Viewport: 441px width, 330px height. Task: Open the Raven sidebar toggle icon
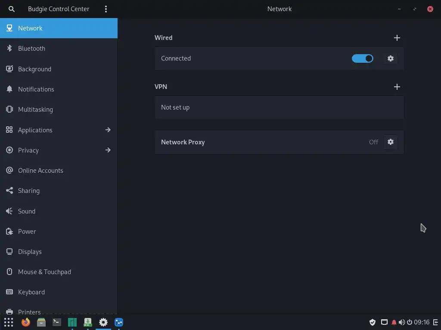point(436,322)
